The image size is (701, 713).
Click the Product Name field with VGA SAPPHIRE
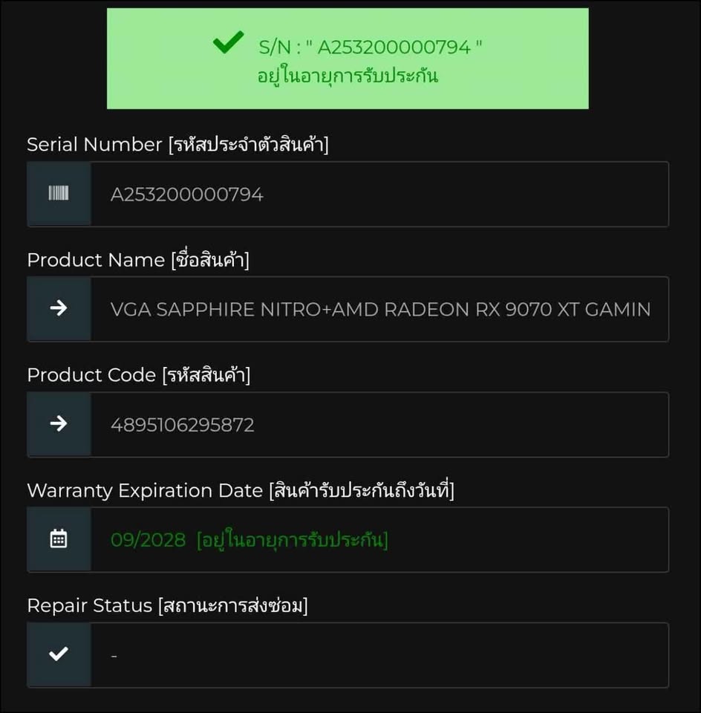(x=380, y=310)
